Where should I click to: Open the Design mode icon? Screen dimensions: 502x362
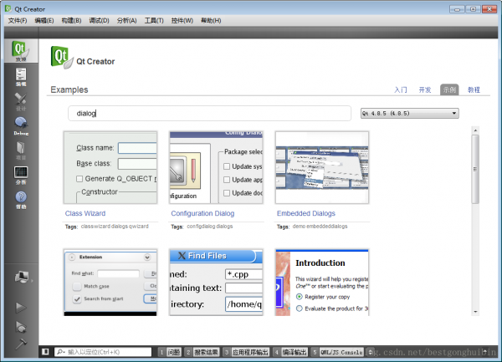tap(21, 102)
